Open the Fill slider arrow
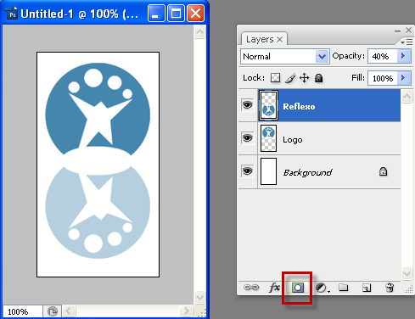Viewport: 415px width, 319px height. pos(404,78)
